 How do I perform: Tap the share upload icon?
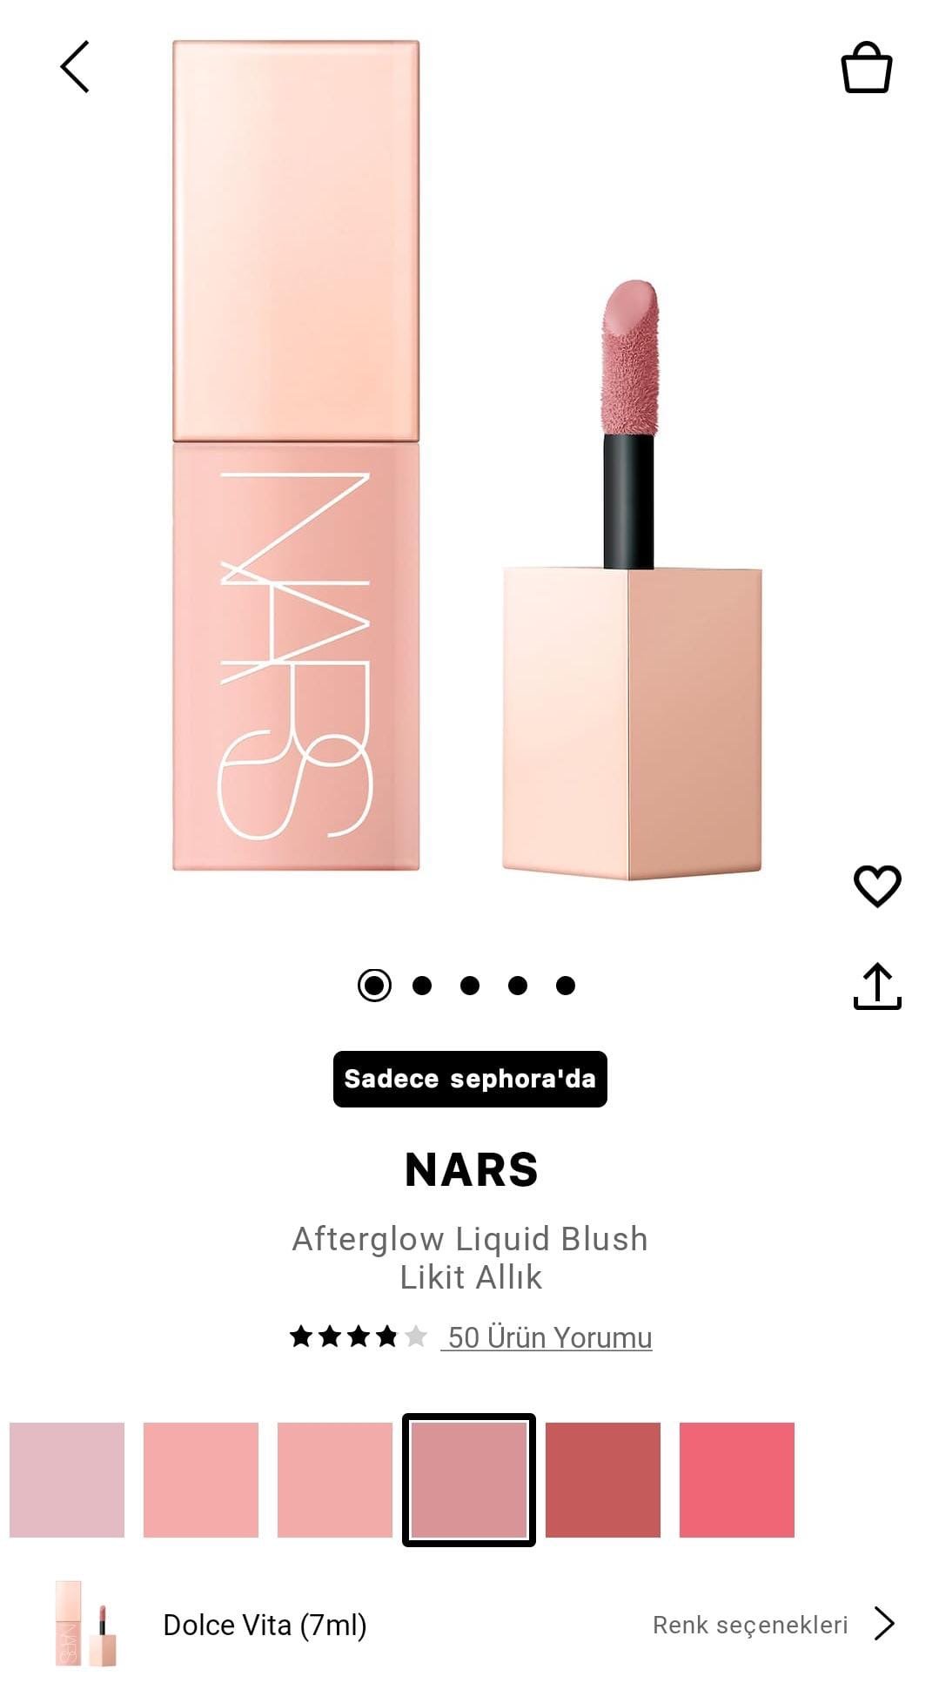pyautogui.click(x=877, y=986)
